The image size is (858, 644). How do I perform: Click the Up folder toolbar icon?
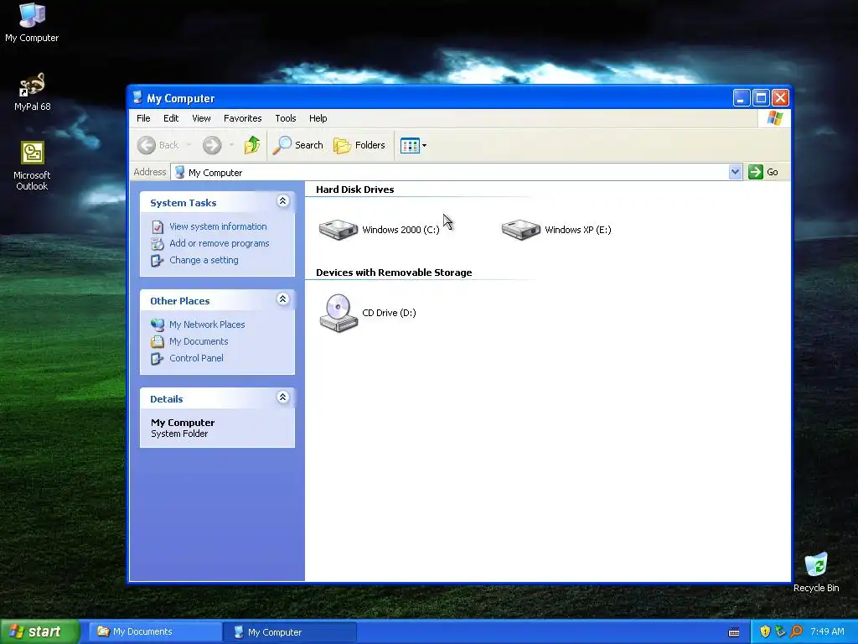(x=252, y=145)
